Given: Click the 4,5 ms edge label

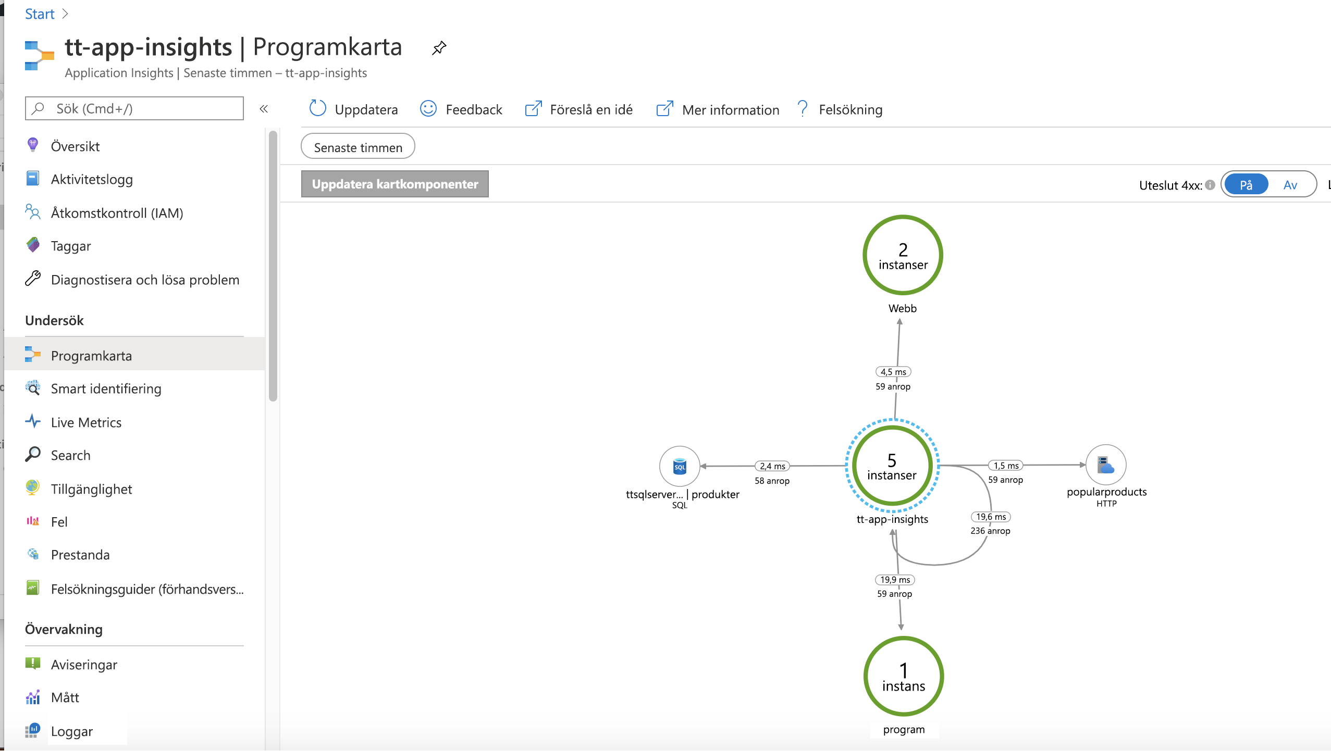Looking at the screenshot, I should [x=893, y=372].
